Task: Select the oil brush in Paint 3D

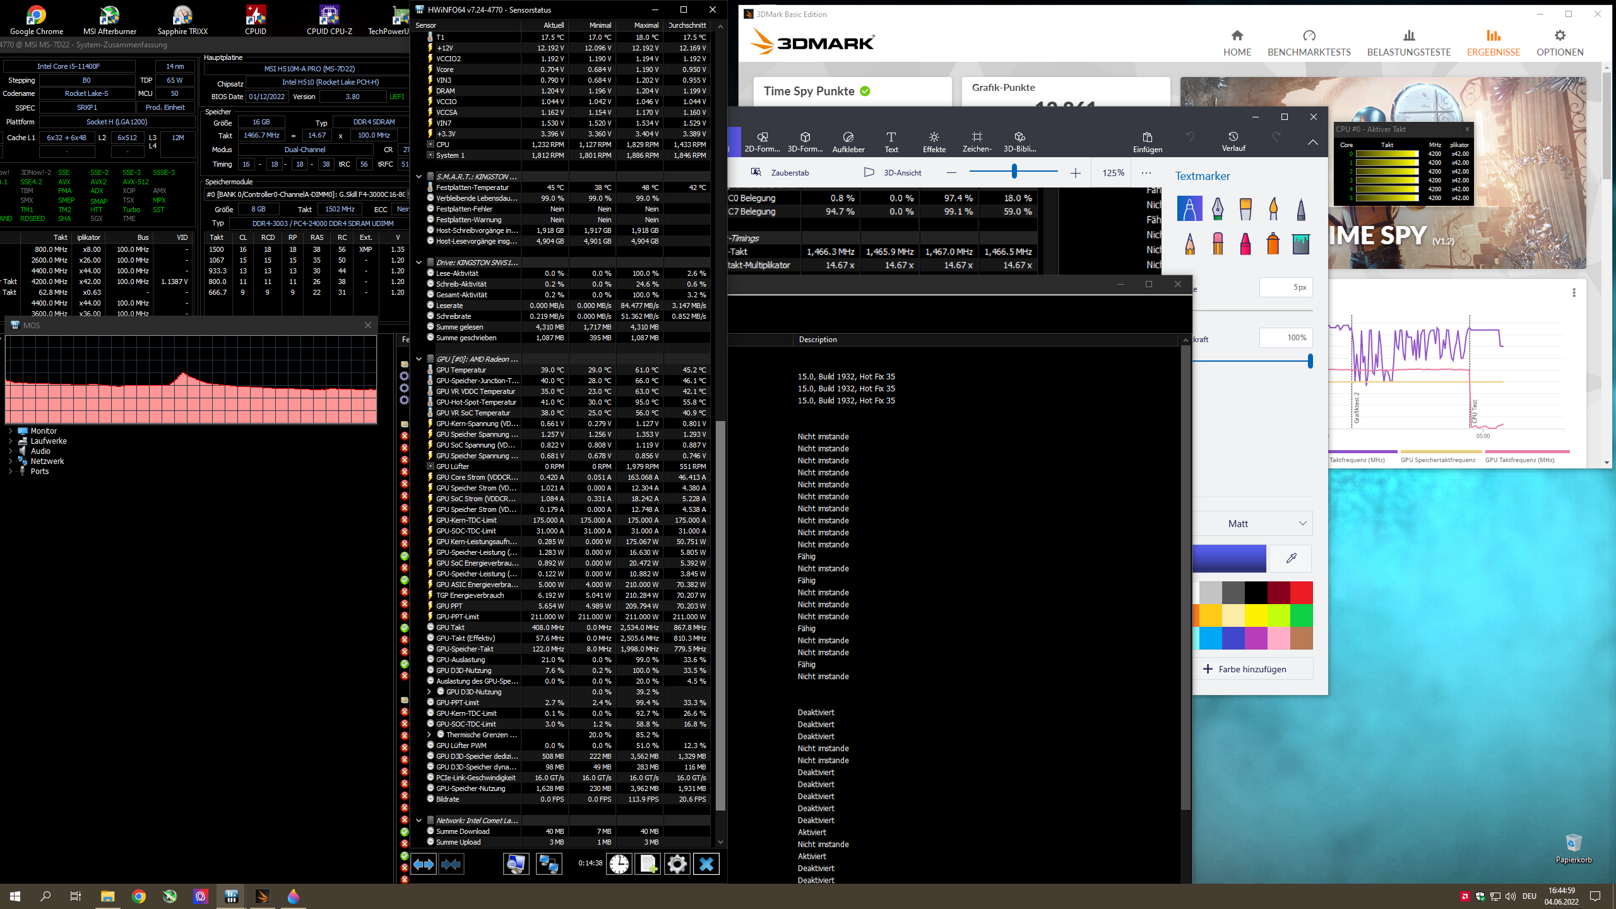Action: [1245, 208]
